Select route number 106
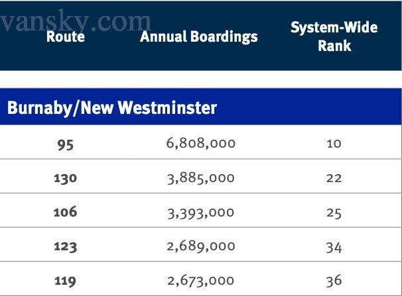The height and width of the screenshot is (296, 402). (65, 212)
